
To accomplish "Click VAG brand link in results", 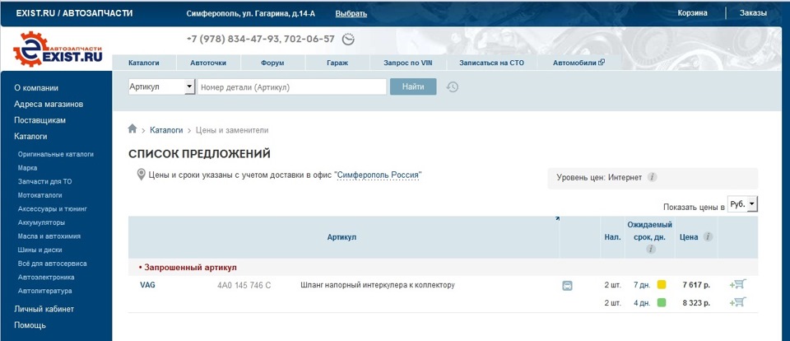I will coord(147,285).
